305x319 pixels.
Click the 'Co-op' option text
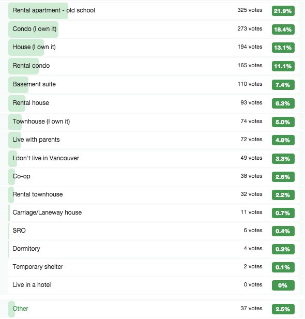21,176
